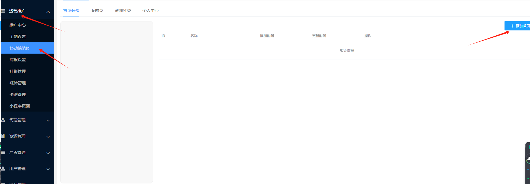
Task: Switch to the 首页装修 tab
Action: click(x=71, y=10)
